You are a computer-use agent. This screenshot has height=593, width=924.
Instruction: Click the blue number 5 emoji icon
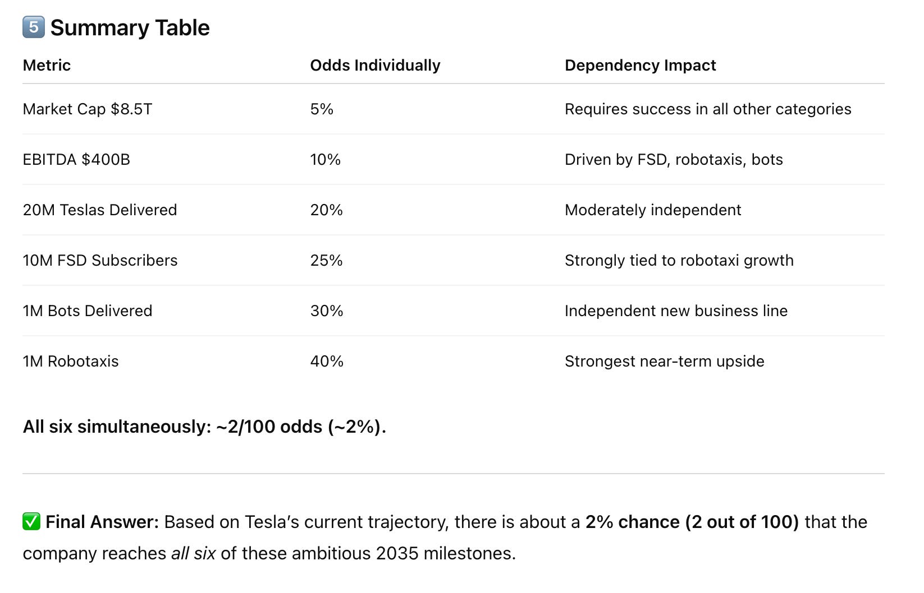pyautogui.click(x=33, y=27)
